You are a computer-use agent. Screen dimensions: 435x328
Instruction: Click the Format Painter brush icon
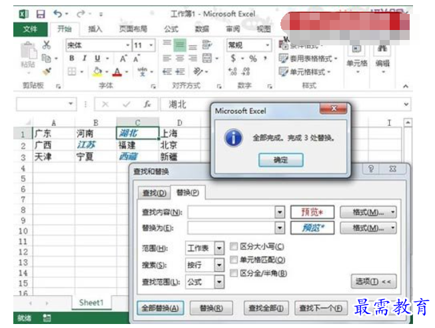click(47, 71)
